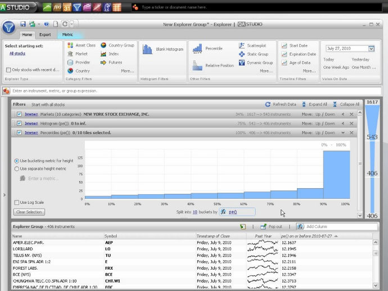Open the chart tool in top launcher bar
388x291 pixels.
coord(47,7)
